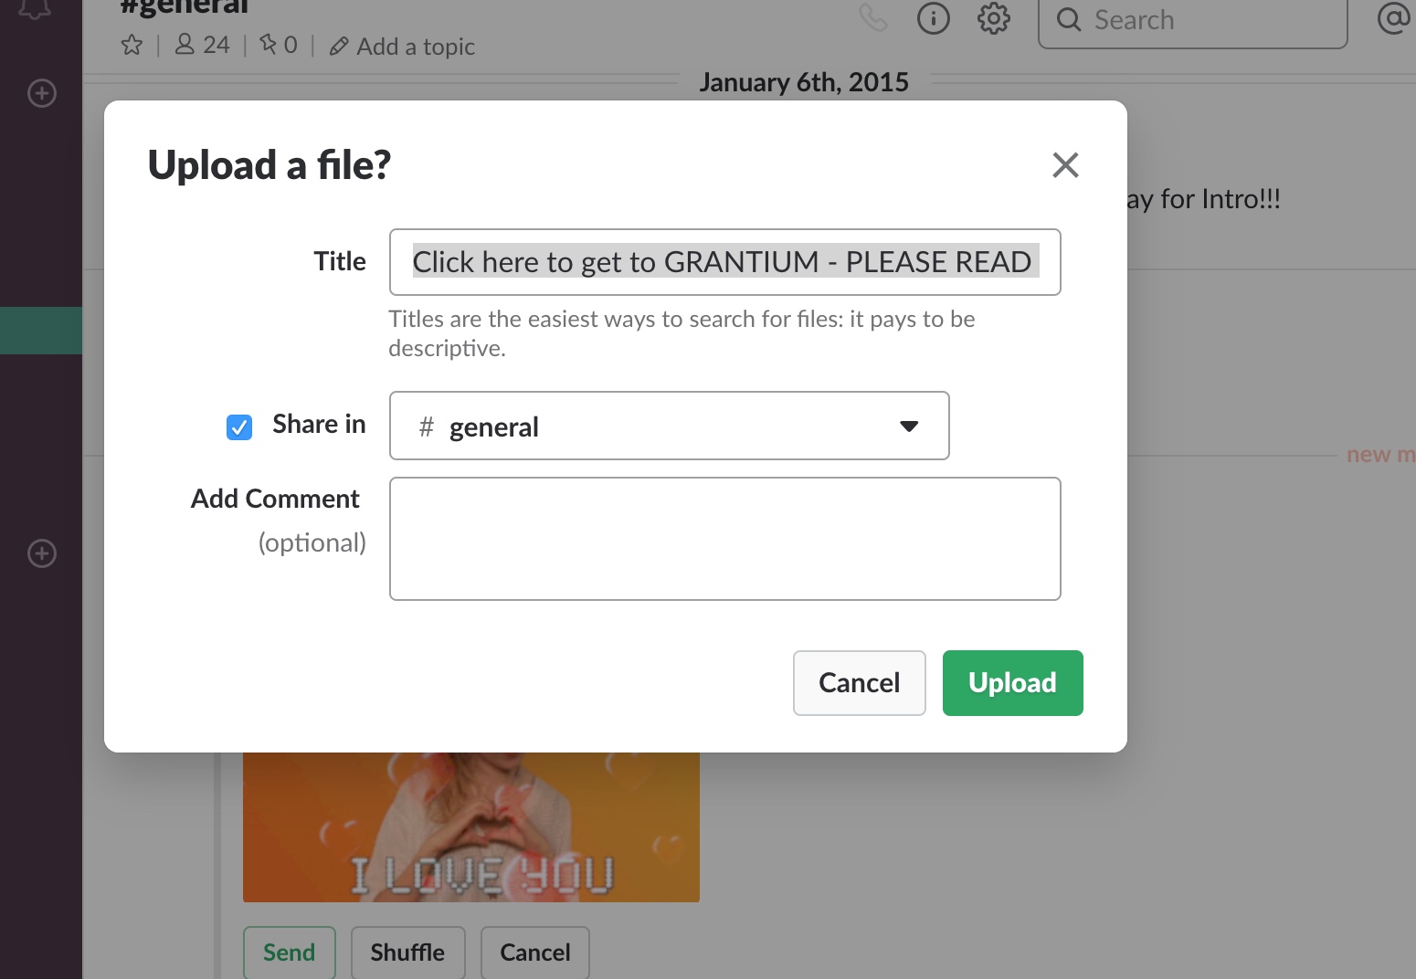The height and width of the screenshot is (979, 1416).
Task: Start a call from the channel header
Action: tap(872, 18)
